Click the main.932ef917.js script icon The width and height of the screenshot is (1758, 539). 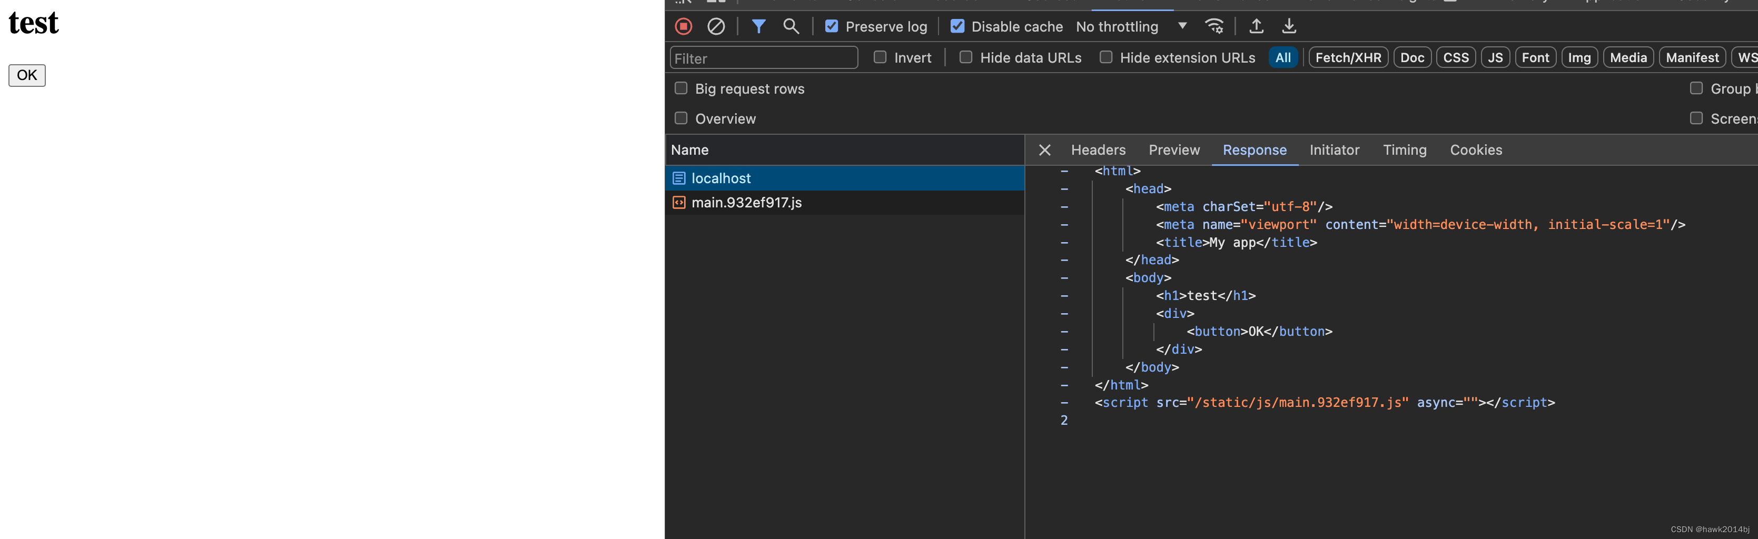[x=678, y=203]
